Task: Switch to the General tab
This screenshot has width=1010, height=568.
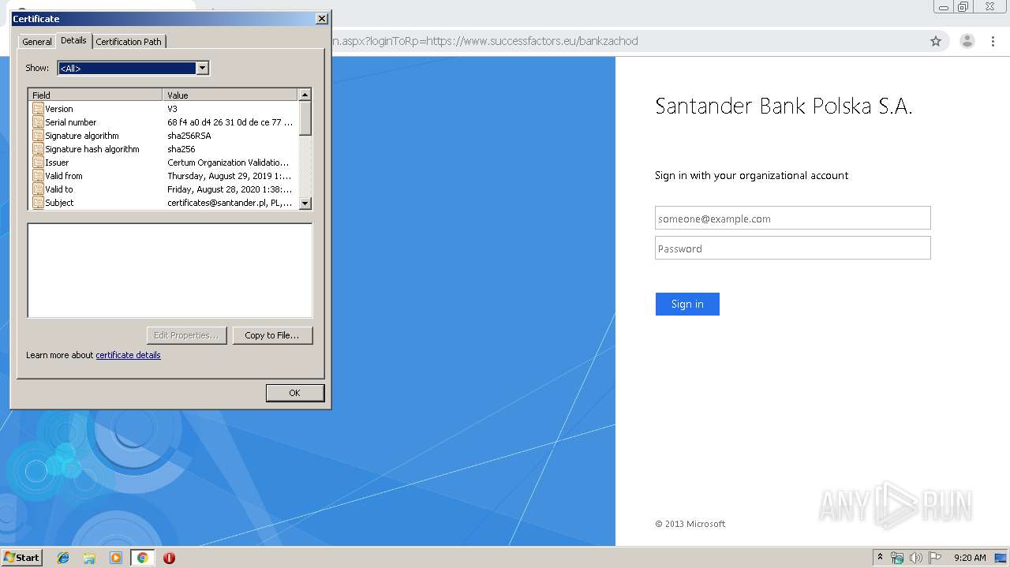Action: (36, 42)
